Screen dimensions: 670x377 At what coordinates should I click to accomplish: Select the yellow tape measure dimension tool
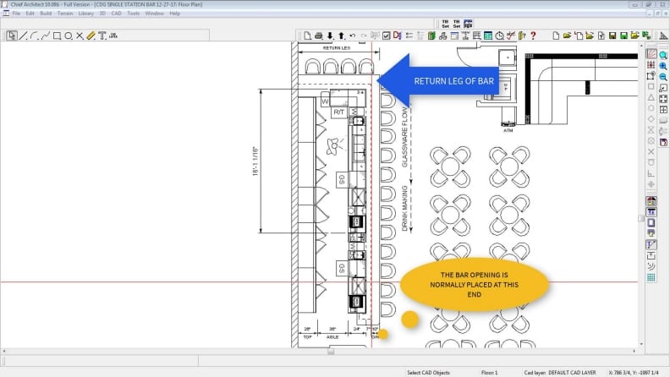(x=91, y=36)
